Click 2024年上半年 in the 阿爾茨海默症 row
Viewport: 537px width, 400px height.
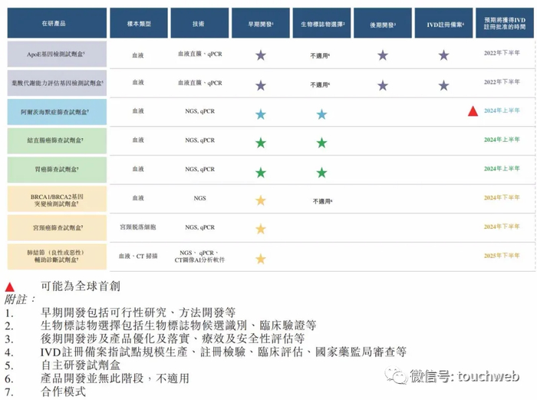pyautogui.click(x=502, y=111)
